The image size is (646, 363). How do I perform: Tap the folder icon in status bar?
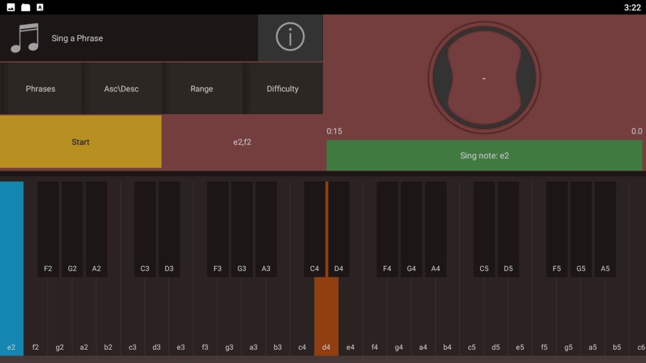[25, 7]
